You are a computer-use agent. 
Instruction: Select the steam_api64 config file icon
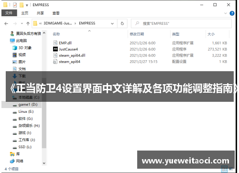tap(55, 62)
